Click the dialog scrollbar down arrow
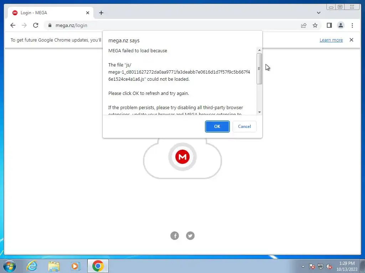 [x=259, y=112]
